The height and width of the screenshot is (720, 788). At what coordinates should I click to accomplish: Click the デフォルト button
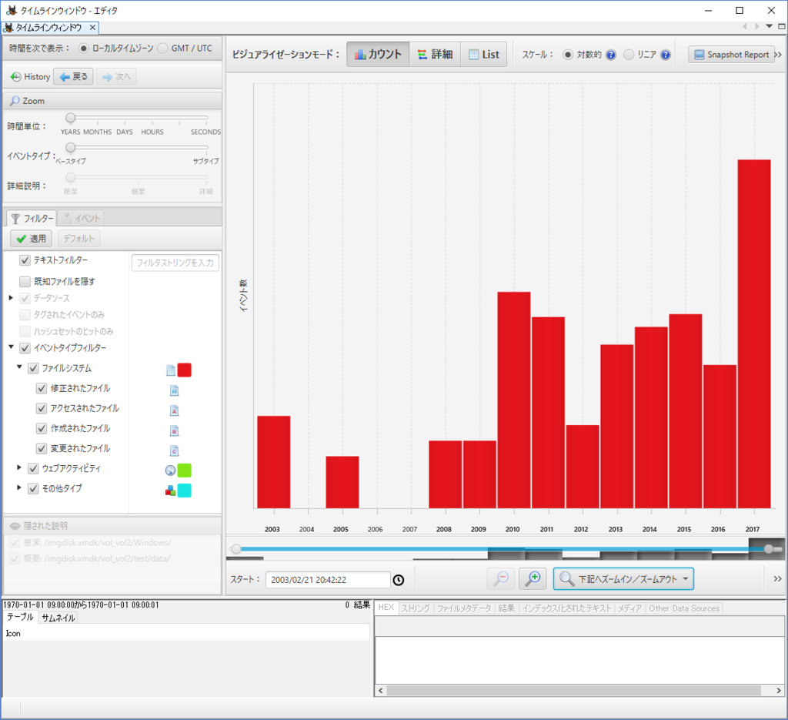[78, 238]
